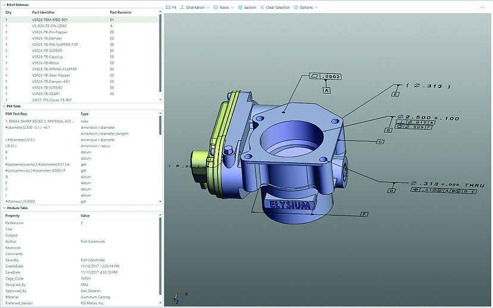Click the PMI Text Rep. column header
The height and width of the screenshot is (308, 493).
click(x=16, y=114)
